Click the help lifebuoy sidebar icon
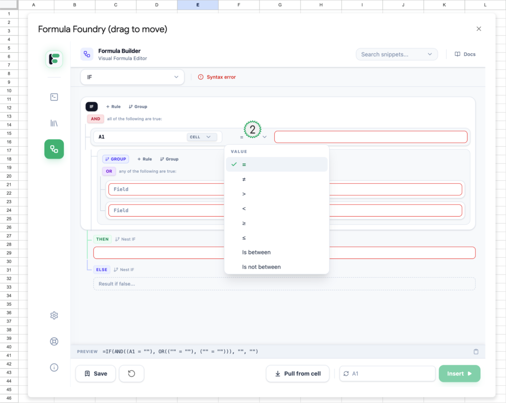Viewport: 506px width, 403px height. [x=54, y=341]
